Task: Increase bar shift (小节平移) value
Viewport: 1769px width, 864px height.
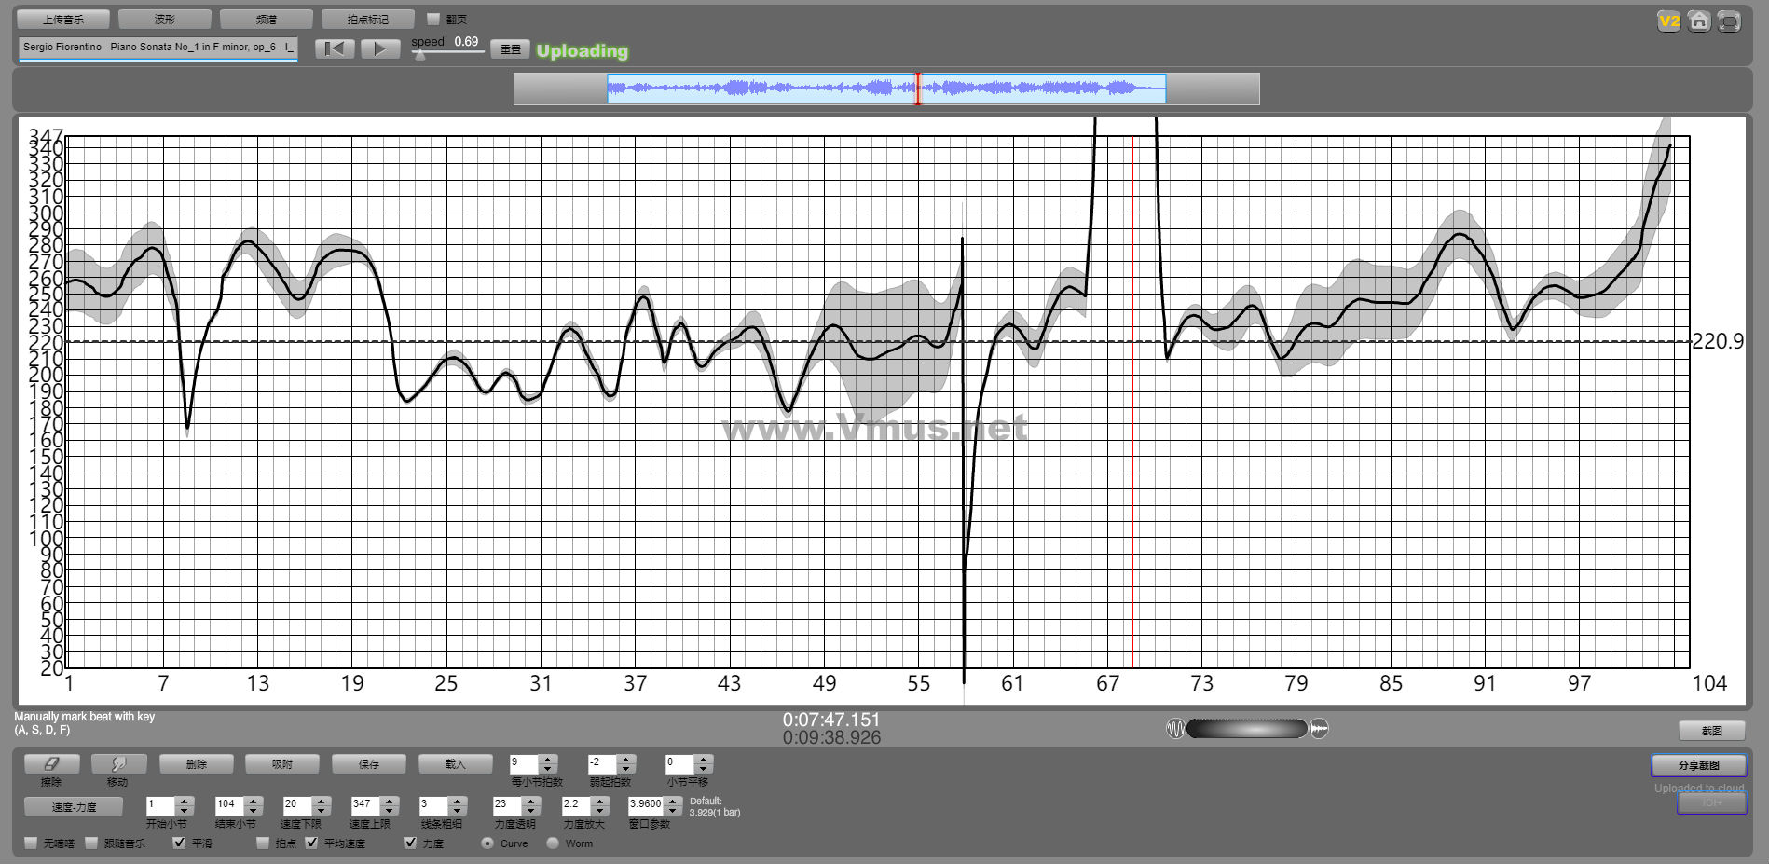Action: tap(704, 759)
